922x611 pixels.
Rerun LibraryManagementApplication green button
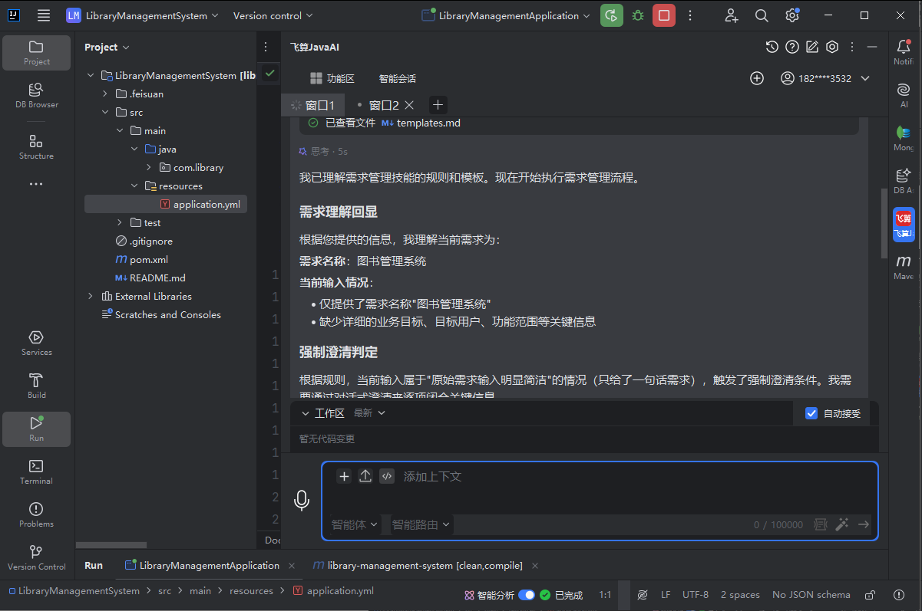click(612, 15)
